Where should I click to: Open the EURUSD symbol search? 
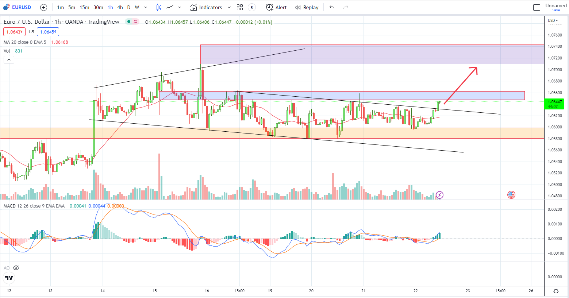pos(17,7)
